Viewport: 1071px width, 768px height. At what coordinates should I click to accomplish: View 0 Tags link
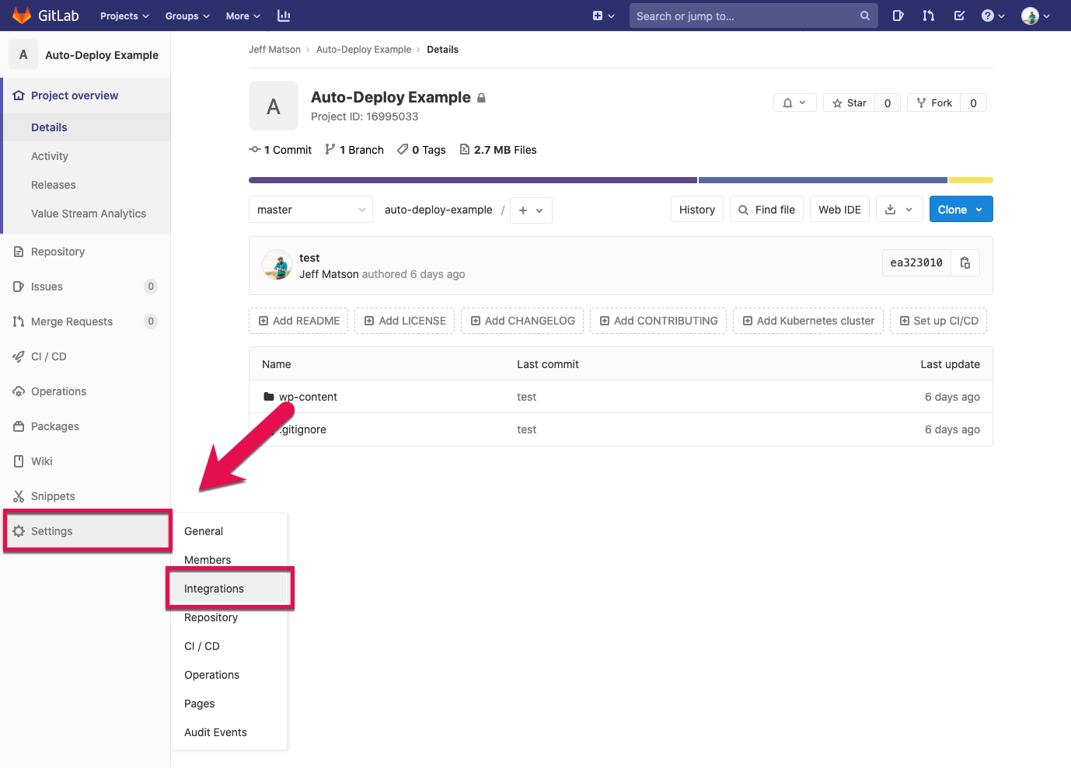click(x=421, y=150)
